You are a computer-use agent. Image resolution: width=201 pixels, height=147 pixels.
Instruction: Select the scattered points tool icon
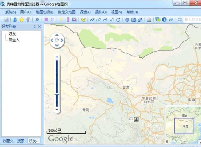[x=112, y=19]
